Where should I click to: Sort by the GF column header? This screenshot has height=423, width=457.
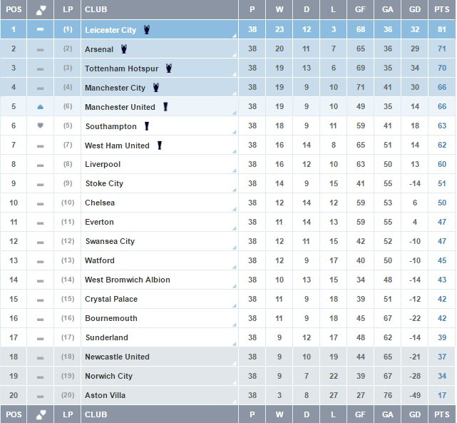click(360, 9)
